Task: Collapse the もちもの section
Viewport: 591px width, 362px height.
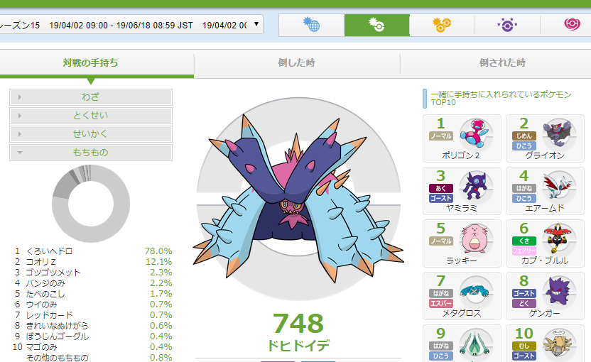Action: click(x=91, y=153)
